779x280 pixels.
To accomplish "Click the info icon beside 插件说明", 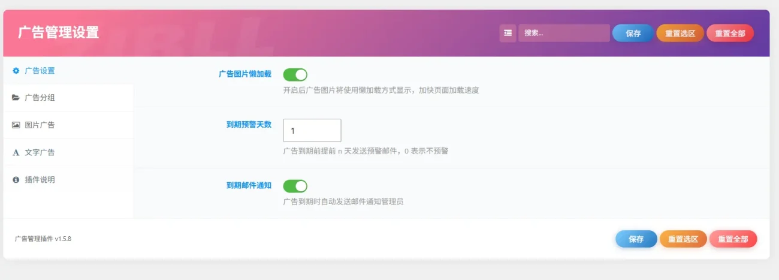I will (x=16, y=180).
